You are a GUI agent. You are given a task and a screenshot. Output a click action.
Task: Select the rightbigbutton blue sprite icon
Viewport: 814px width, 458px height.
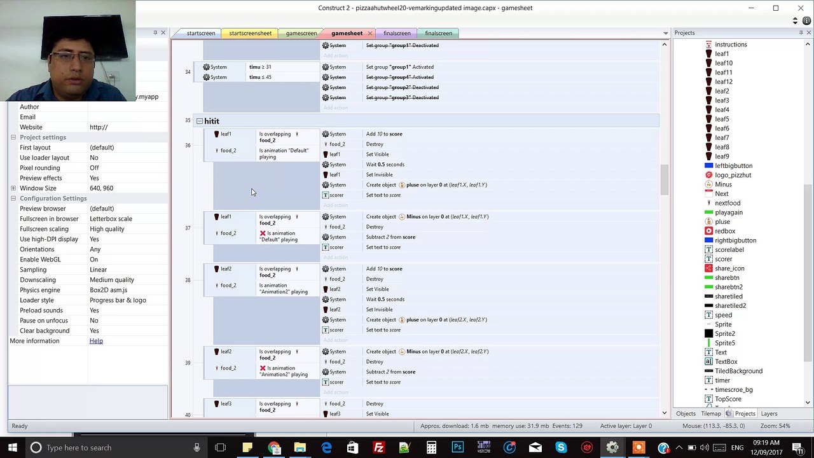click(709, 240)
